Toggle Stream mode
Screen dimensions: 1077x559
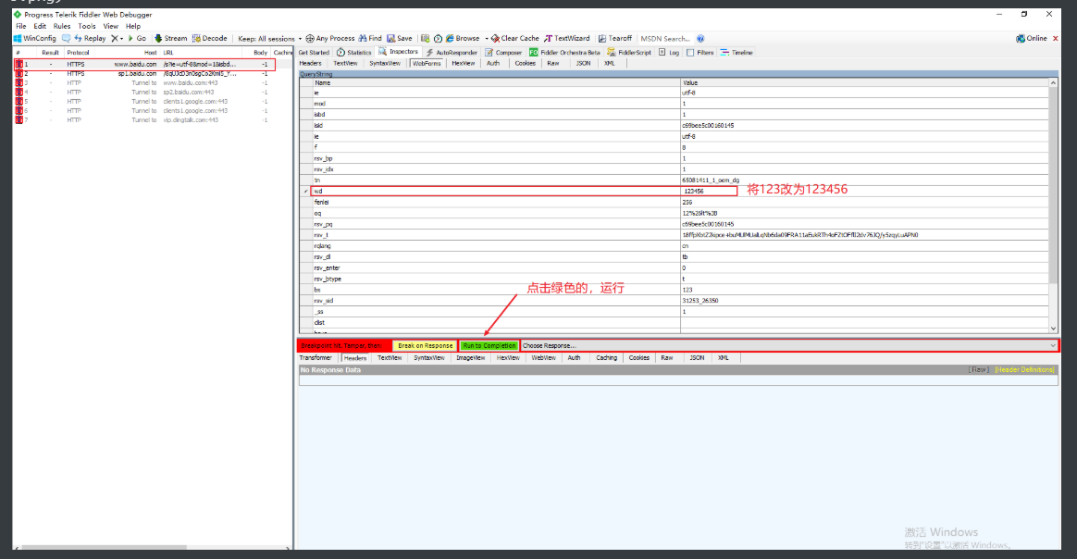(x=170, y=39)
